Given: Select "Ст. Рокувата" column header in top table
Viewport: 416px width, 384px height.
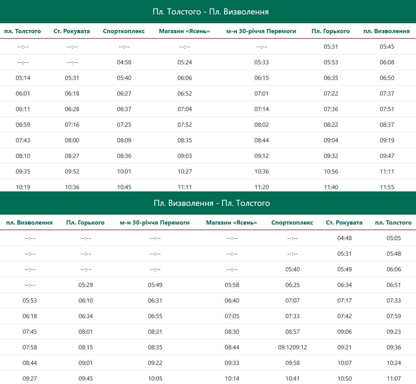Looking at the screenshot, I should 72,31.
